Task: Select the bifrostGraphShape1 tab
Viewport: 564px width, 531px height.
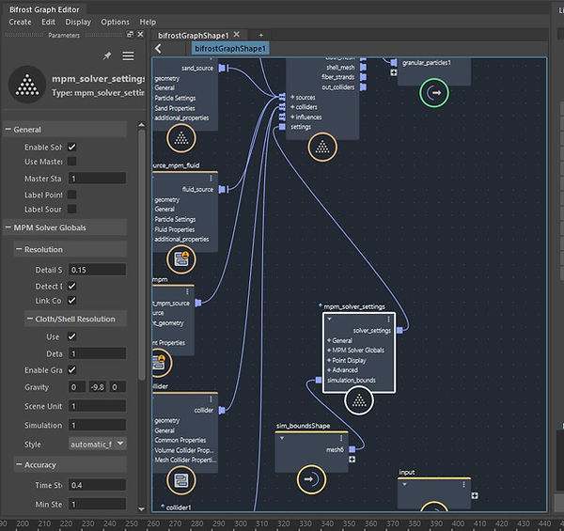Action: click(x=193, y=35)
